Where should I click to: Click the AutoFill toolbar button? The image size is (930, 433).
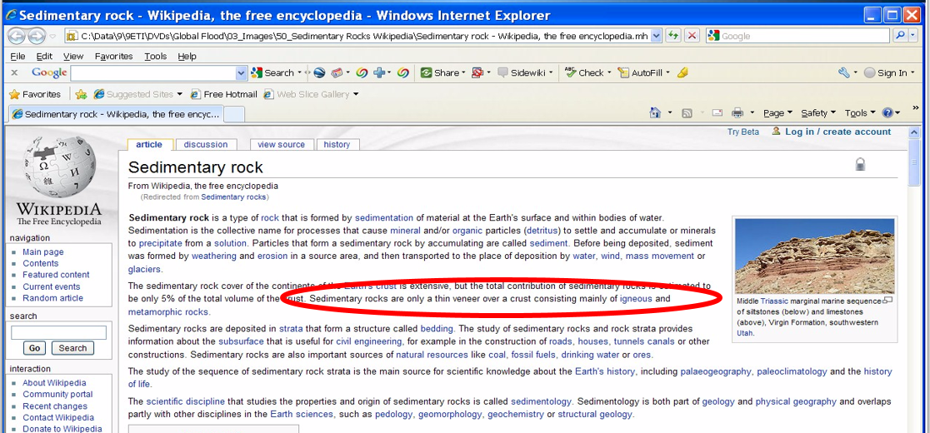pos(639,72)
